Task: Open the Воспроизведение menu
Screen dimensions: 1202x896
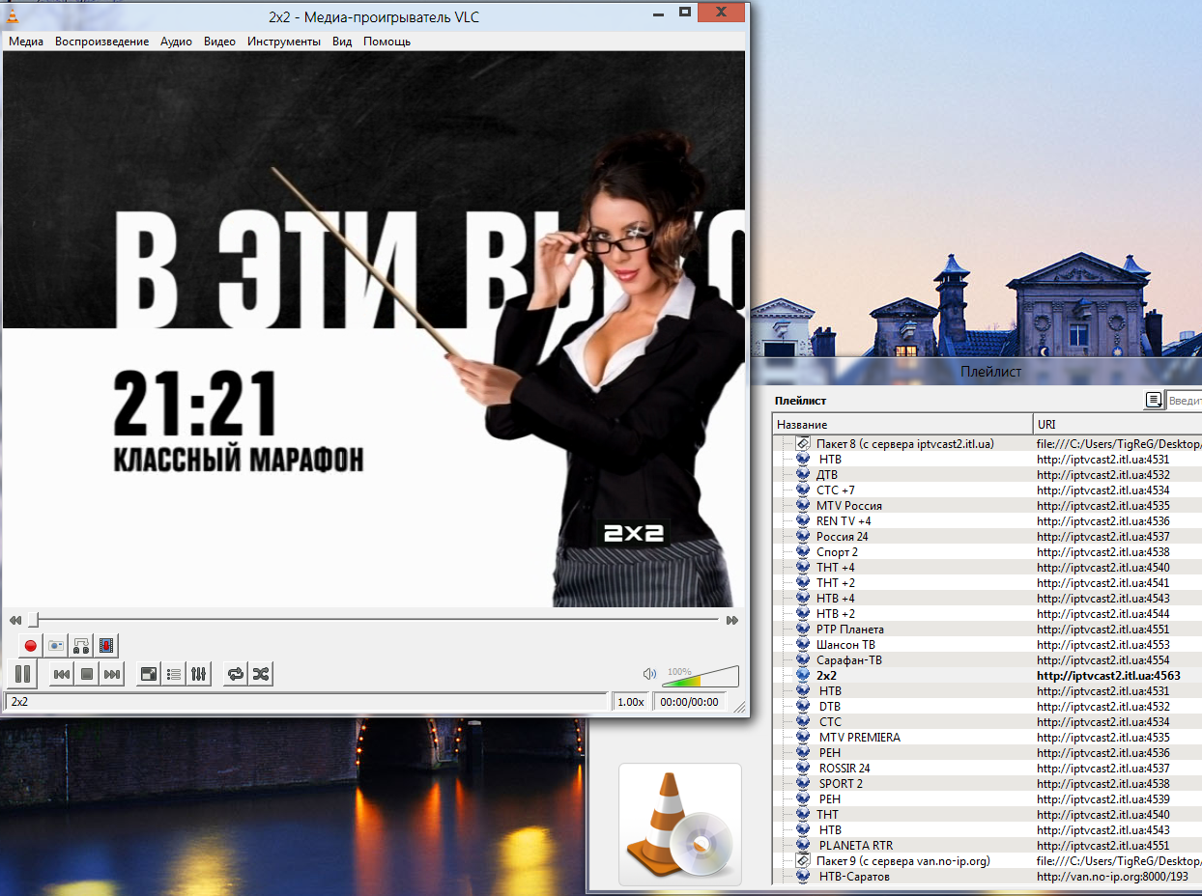Action: coord(101,42)
